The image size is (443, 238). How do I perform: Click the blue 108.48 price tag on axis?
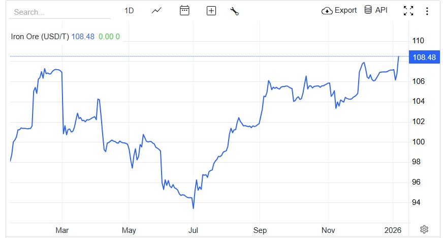click(x=425, y=57)
